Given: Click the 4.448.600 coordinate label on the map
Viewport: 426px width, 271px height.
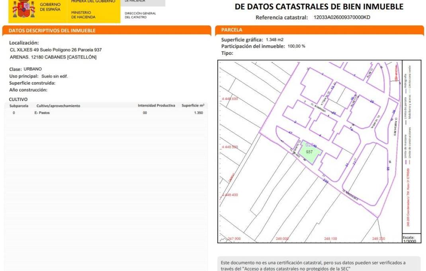Looking at the screenshot, I should click(230, 99).
